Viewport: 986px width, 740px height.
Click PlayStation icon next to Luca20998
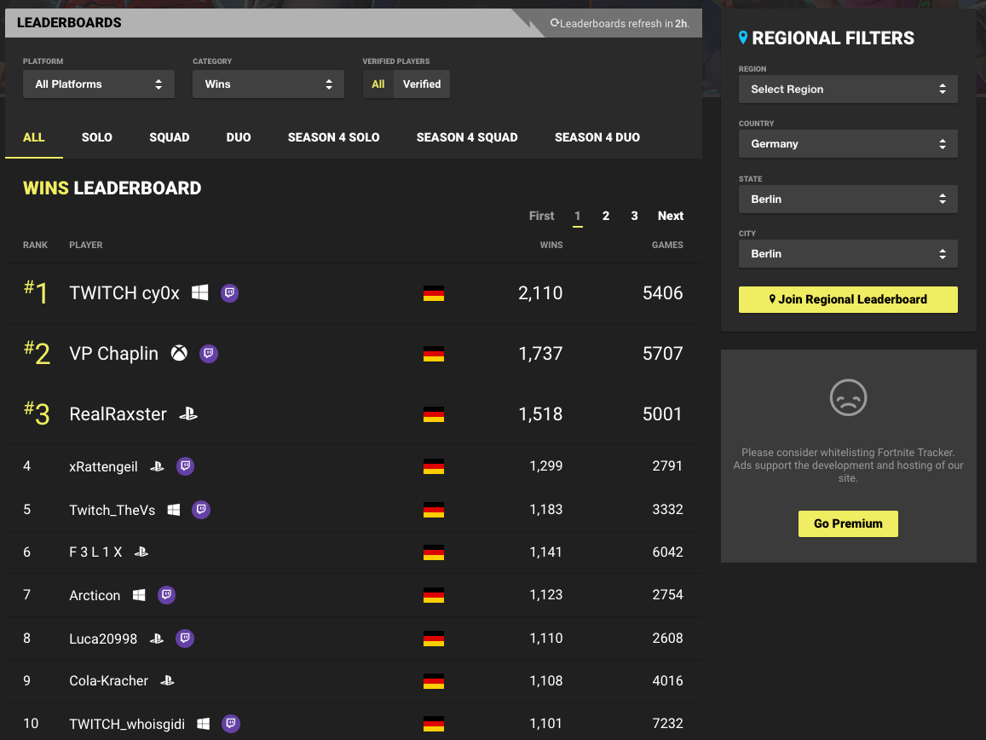pos(157,639)
